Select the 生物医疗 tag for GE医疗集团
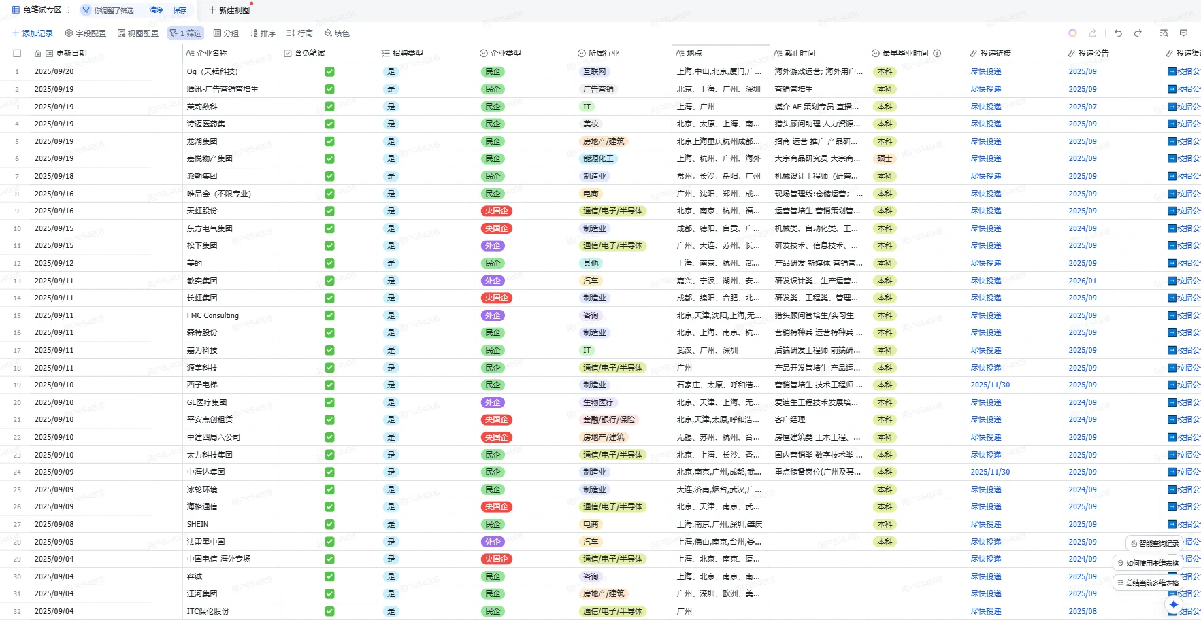The image size is (1201, 620). pos(598,402)
